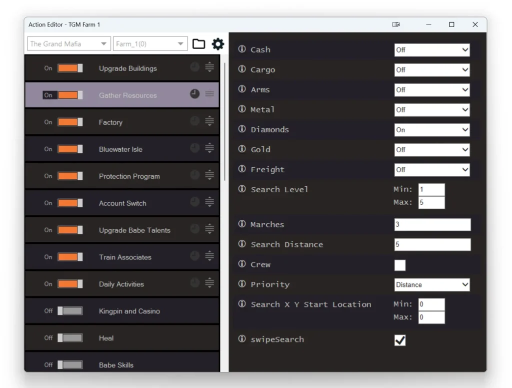Open the Freight dropdown
The image size is (512, 388).
click(431, 170)
